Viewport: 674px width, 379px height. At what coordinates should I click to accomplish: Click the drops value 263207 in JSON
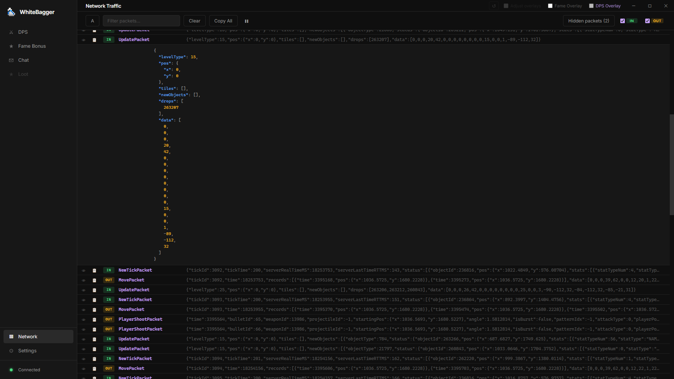[x=171, y=108]
